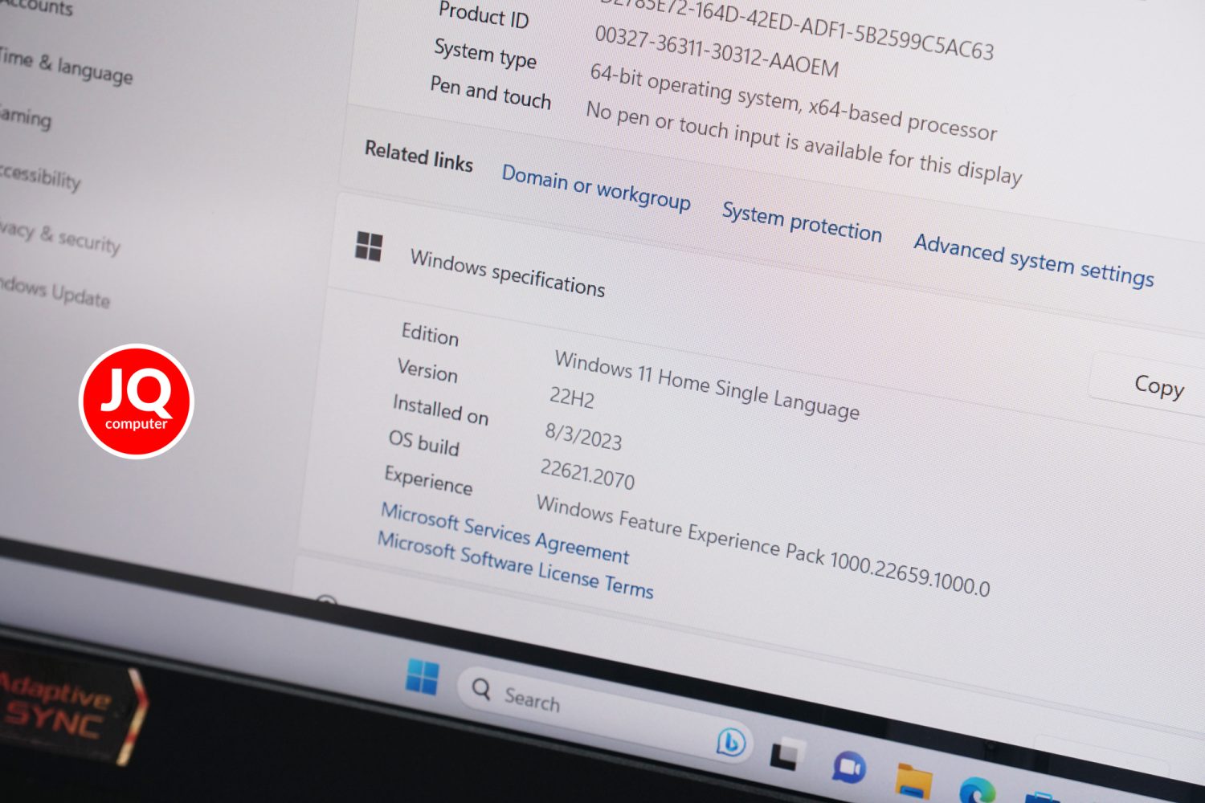Go to Gaming settings

(x=26, y=117)
